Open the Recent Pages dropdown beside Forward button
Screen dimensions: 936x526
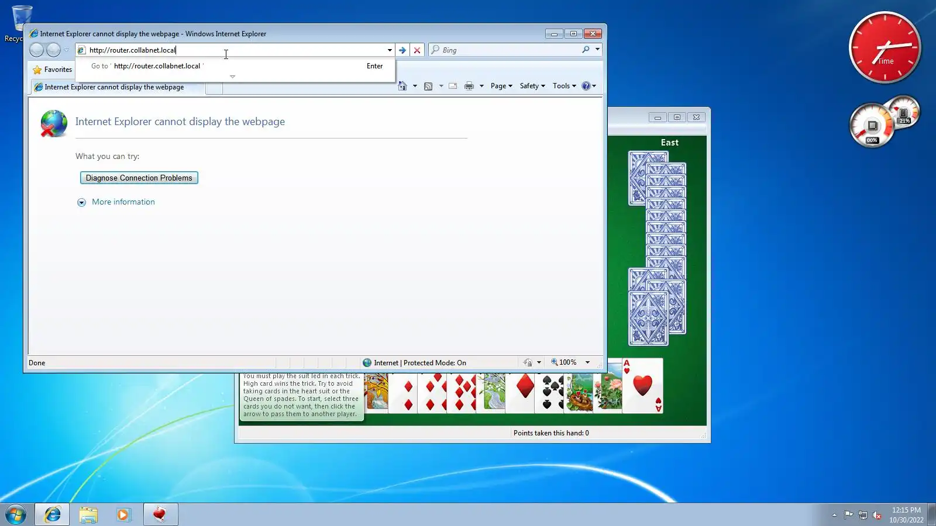tap(66, 50)
